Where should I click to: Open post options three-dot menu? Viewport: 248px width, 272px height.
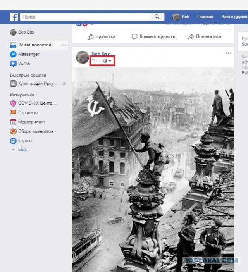228,53
